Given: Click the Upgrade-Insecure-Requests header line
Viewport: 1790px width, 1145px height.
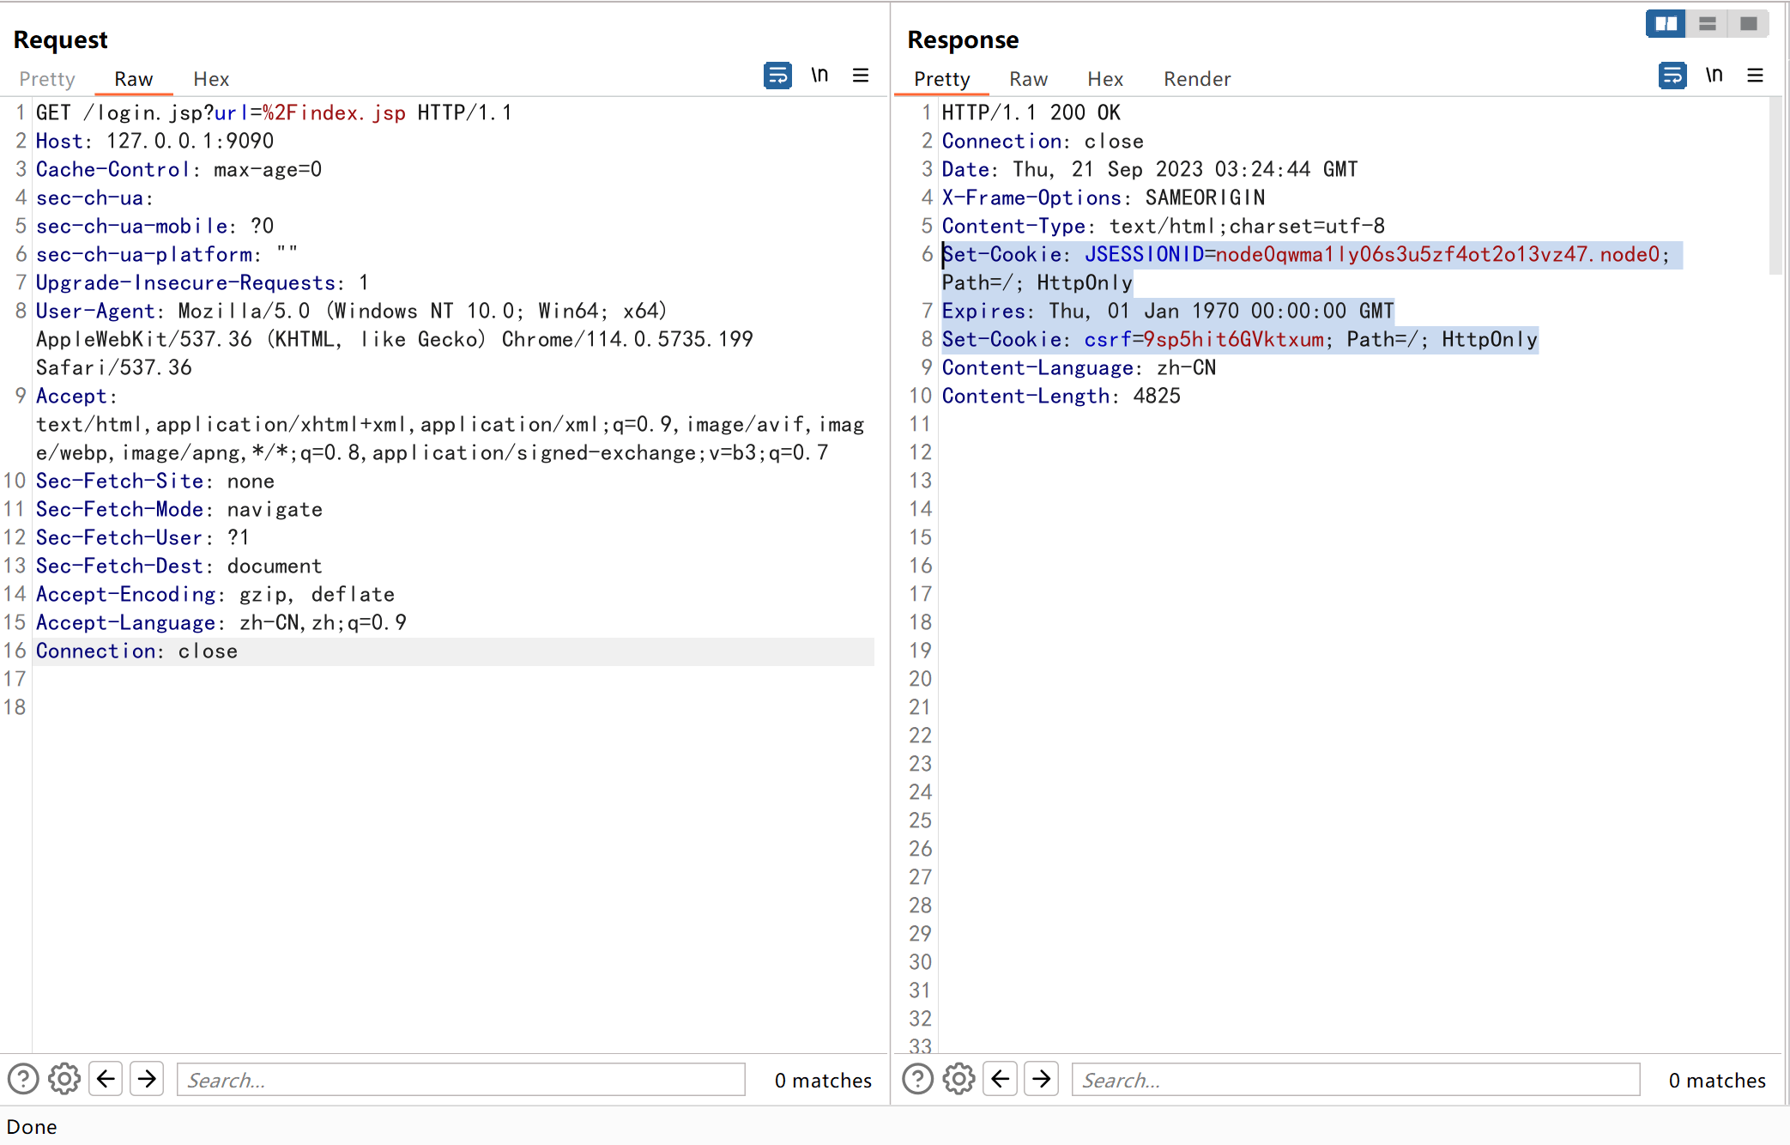Looking at the screenshot, I should point(203,282).
